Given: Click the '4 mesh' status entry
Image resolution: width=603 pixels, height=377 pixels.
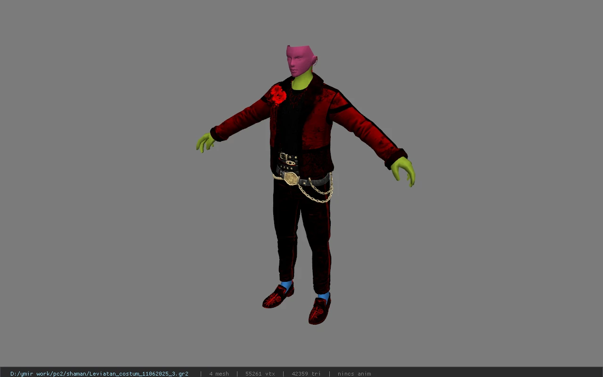Looking at the screenshot, I should (219, 374).
